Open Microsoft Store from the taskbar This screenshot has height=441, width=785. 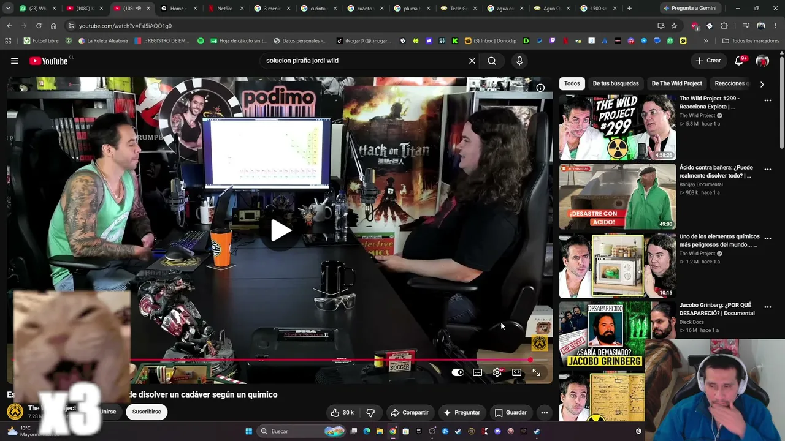(406, 431)
